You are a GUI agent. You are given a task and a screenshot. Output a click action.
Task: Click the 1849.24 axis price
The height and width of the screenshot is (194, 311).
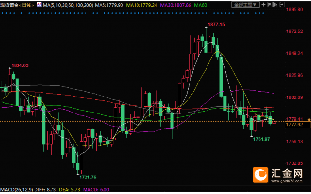[x=294, y=53]
